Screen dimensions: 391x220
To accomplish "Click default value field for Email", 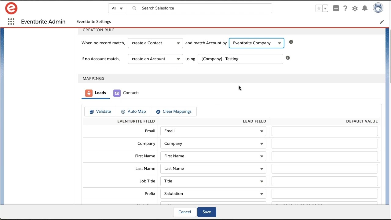I will pyautogui.click(x=325, y=131).
